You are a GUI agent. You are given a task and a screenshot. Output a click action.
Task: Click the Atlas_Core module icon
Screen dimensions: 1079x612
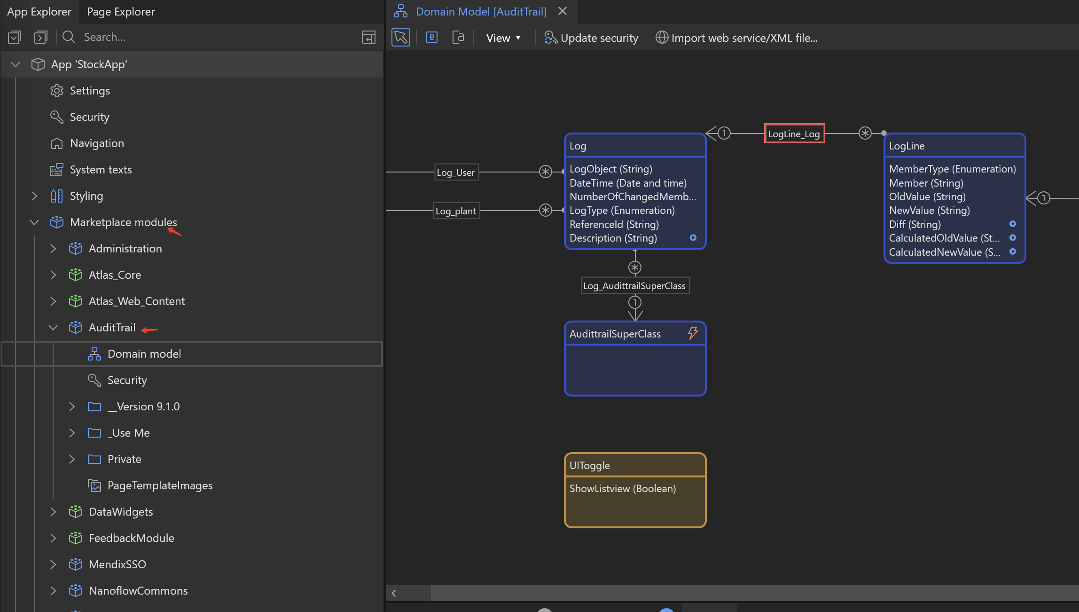coord(75,275)
